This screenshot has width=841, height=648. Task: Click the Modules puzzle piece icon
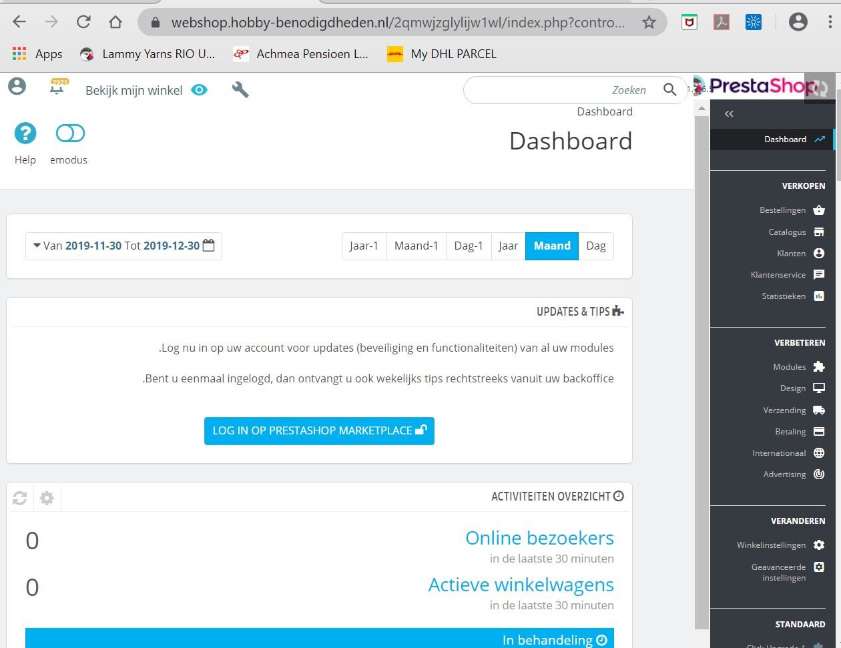tap(819, 367)
